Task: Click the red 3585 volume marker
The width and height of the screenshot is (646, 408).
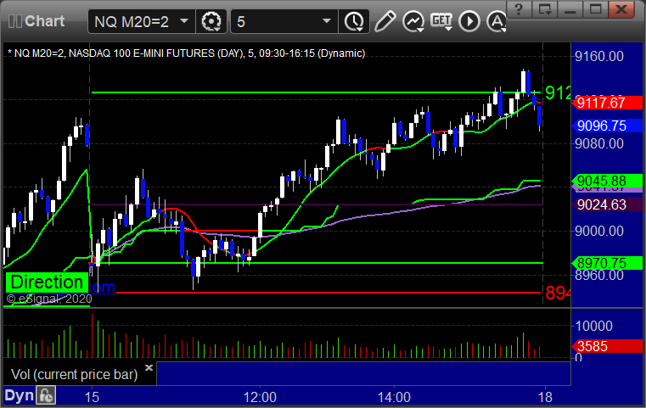Action: point(607,346)
